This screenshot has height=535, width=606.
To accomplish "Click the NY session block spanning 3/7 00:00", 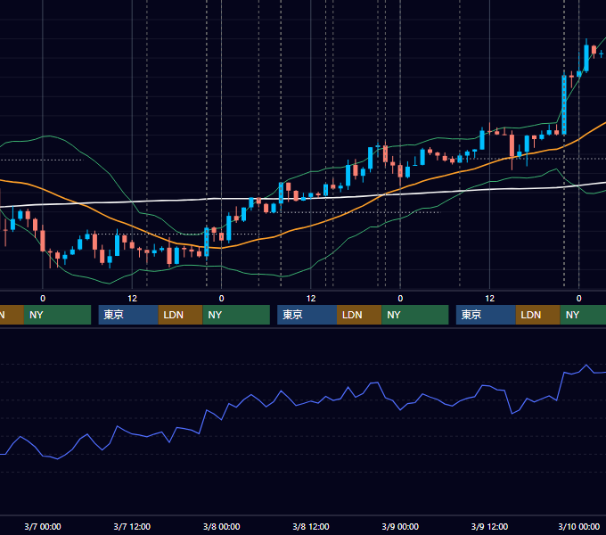I will 57,315.
